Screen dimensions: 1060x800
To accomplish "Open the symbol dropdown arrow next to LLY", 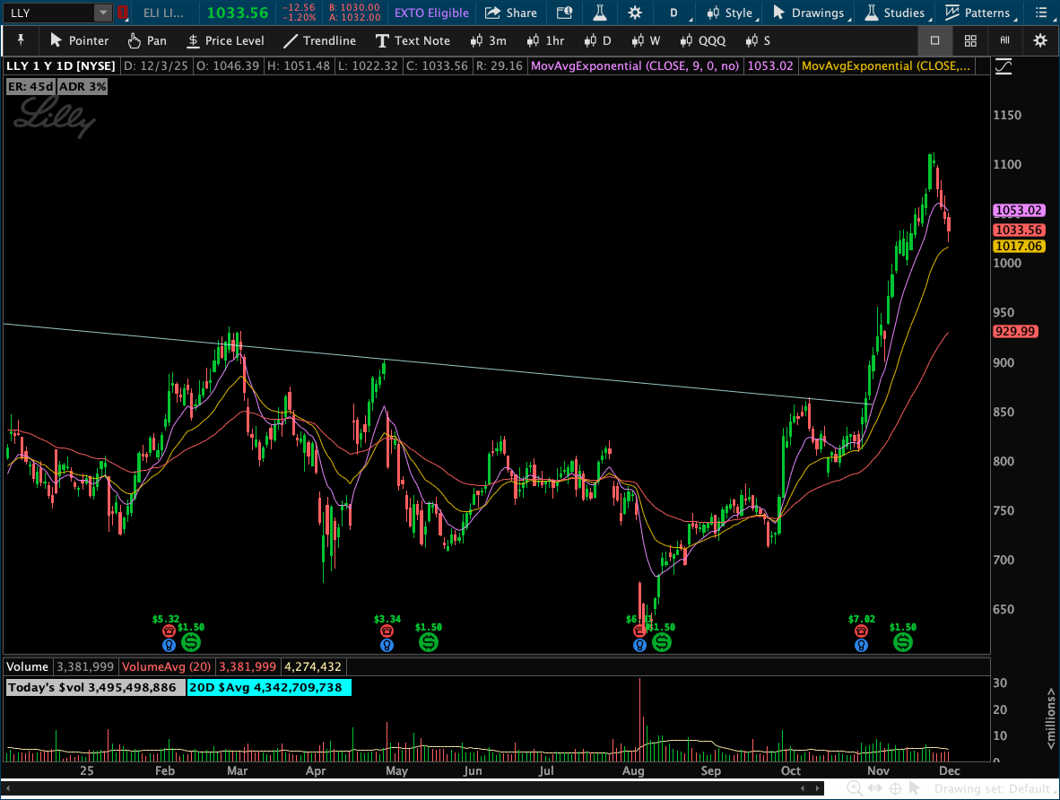I will point(103,13).
